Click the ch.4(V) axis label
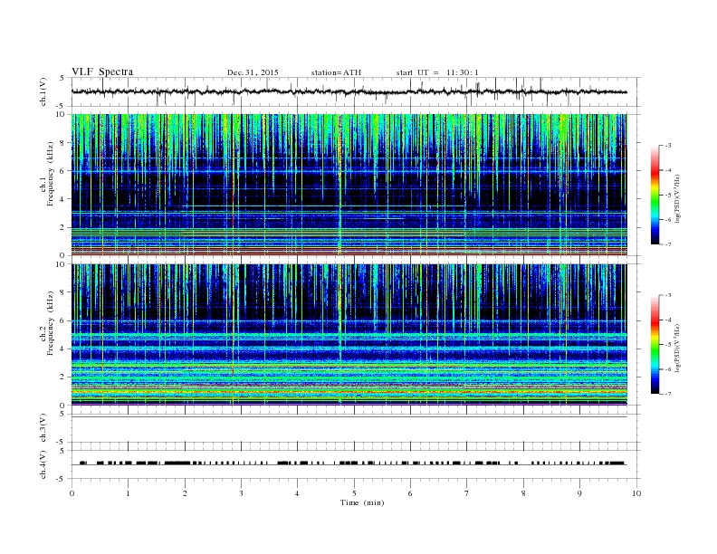717x554 pixels. click(x=43, y=464)
